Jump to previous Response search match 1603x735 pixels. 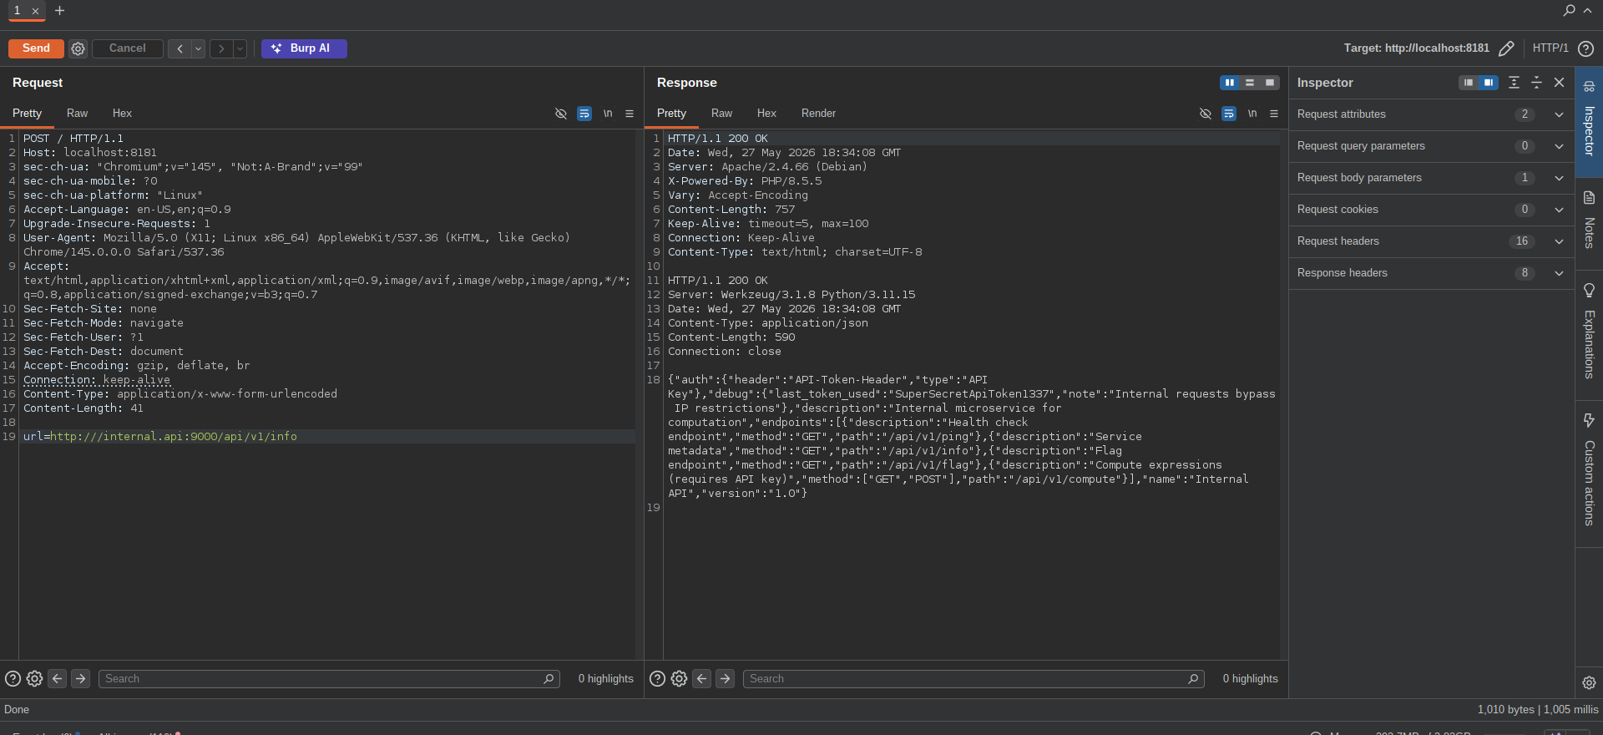(701, 679)
